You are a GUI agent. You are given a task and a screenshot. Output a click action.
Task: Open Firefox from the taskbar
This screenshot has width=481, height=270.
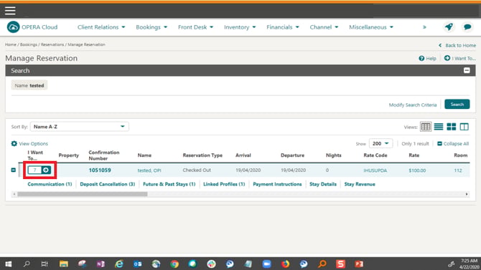click(285, 264)
